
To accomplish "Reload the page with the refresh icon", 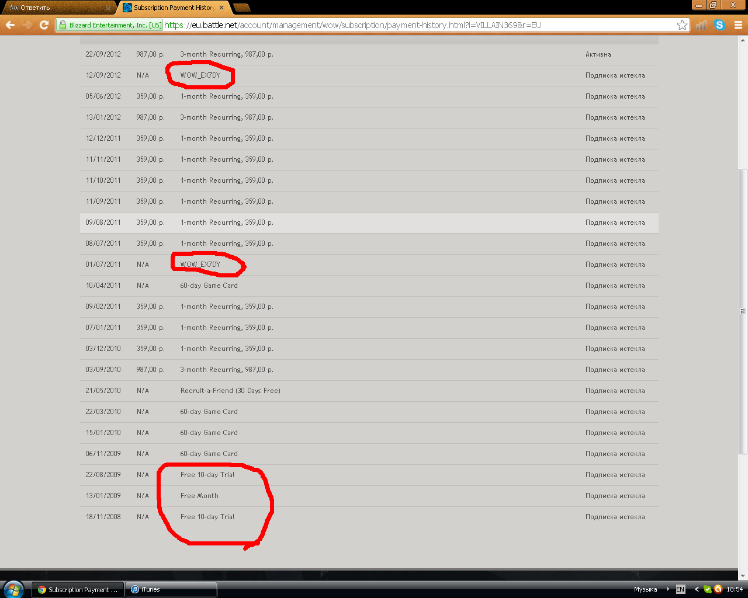I will coord(44,25).
